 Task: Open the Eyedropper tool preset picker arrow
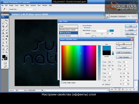(7, 9)
